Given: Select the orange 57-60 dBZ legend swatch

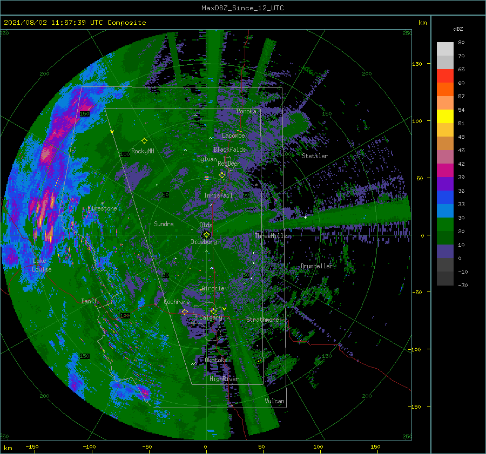Looking at the screenshot, I should (445, 89).
